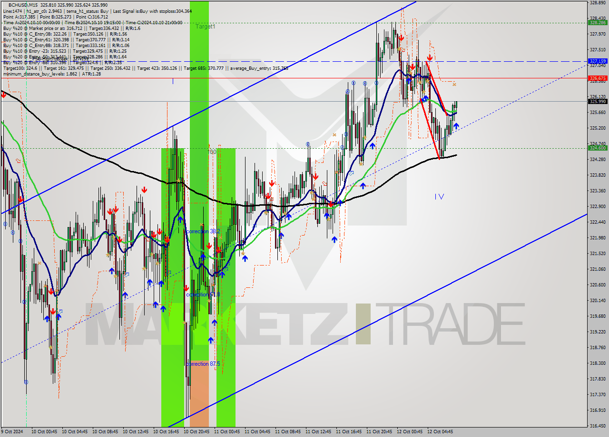Click the 'Target100: 324.6' targets line
The width and height of the screenshot is (609, 437).
tap(146, 68)
